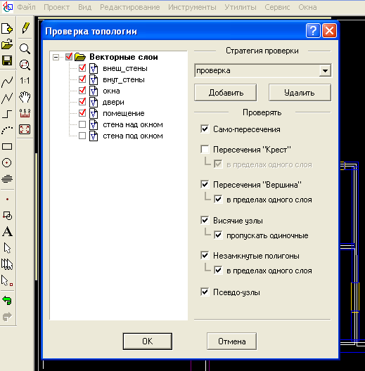365x371 pixels.
Task: Check the стена под окном layer checkbox
Action: [82, 136]
